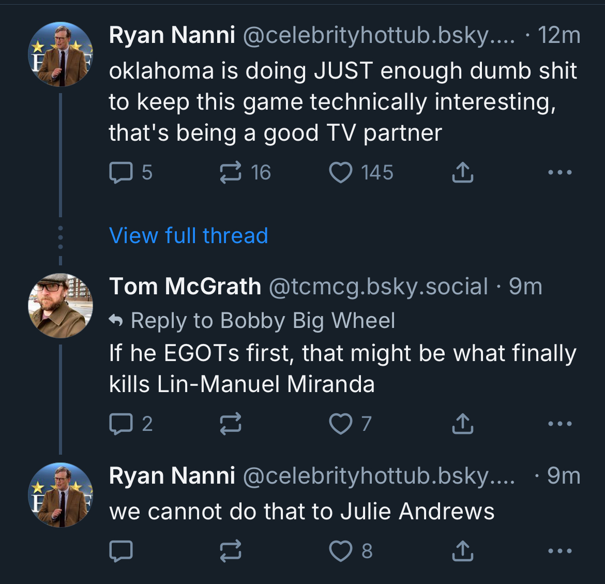The width and height of the screenshot is (605, 584).
Task: Repost Tom McGrath's Lin-Manuel Miranda post
Action: pos(231,424)
